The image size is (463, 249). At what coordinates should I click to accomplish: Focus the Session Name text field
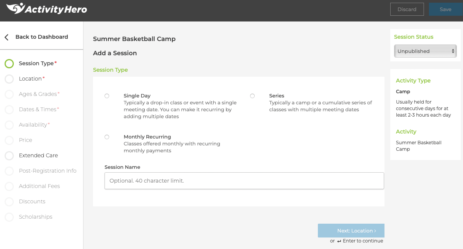pos(244,181)
